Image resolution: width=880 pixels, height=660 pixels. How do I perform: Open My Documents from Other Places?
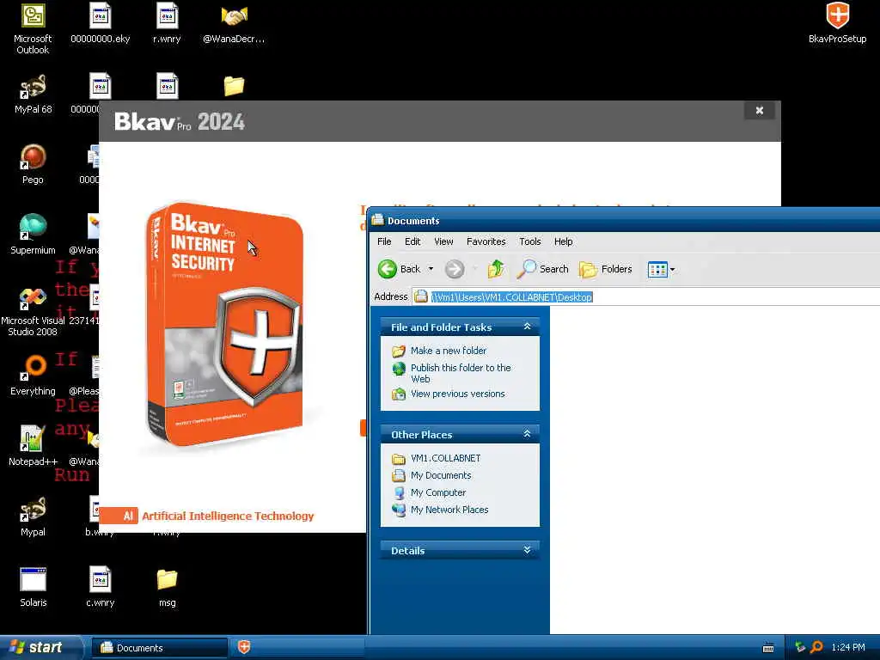(441, 475)
